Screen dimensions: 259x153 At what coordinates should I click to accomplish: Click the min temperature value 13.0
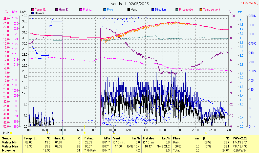pyautogui.click(x=47, y=142)
